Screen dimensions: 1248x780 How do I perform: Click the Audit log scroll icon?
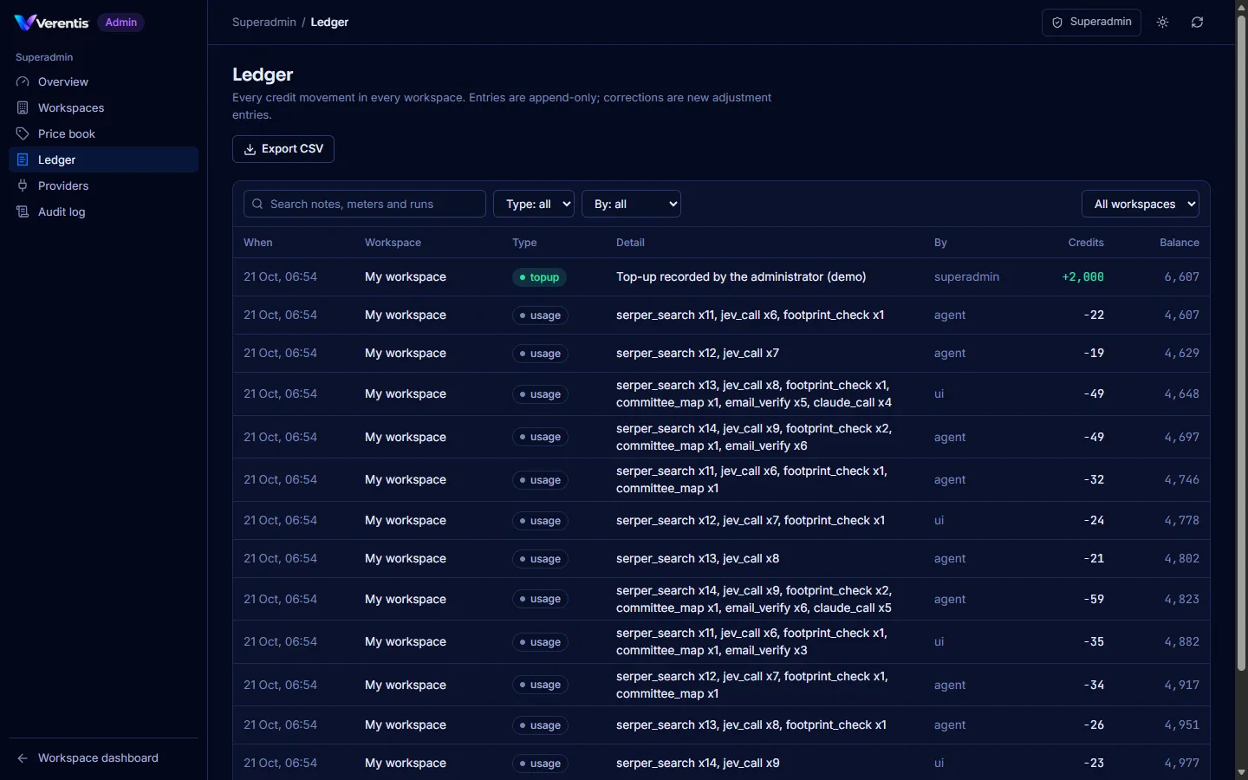23,211
